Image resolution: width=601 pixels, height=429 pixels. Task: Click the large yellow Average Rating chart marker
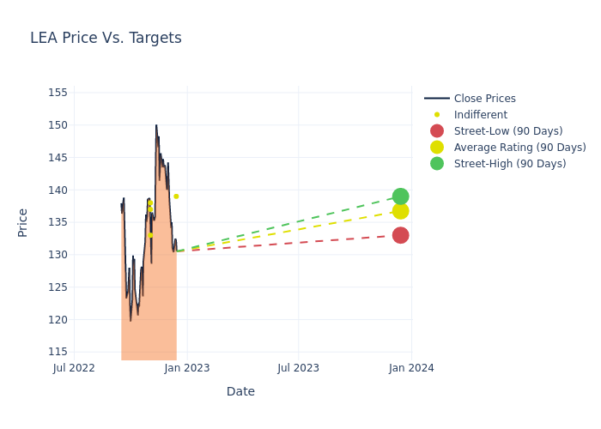coord(400,211)
